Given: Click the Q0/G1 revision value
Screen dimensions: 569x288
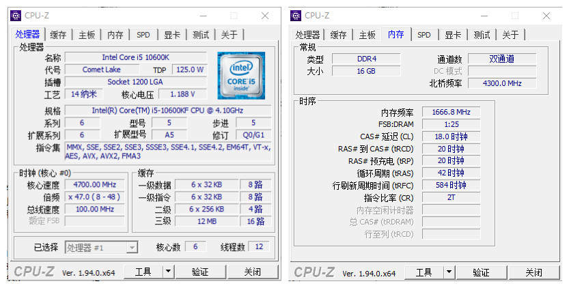Looking at the screenshot, I should 253,135.
